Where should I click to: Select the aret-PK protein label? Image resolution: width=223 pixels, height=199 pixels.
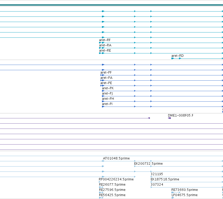[x=108, y=88]
